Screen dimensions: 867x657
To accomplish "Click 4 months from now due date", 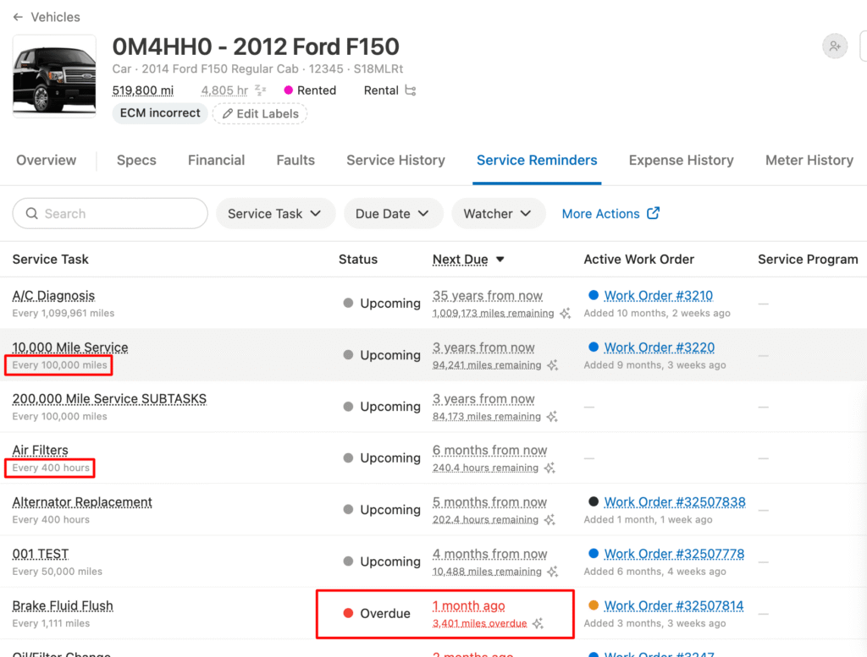I will coord(489,554).
